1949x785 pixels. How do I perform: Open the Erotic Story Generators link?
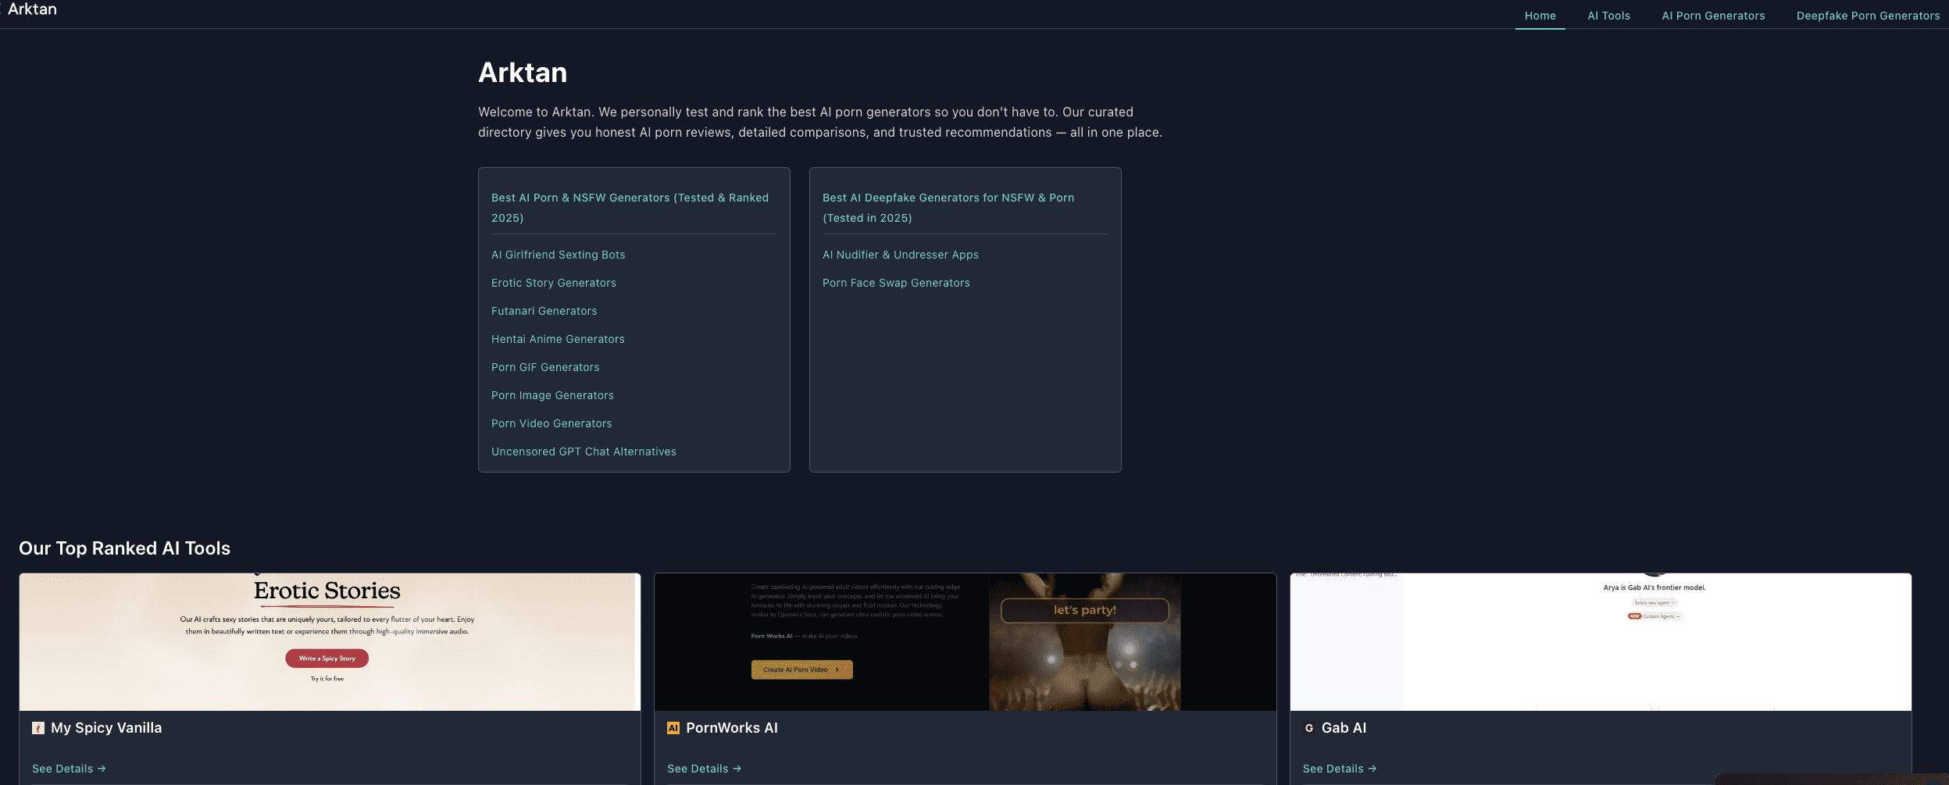coord(553,283)
